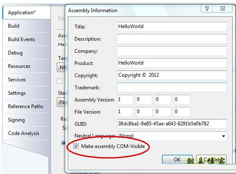
Task: Switch to the Build tab
Action: coord(14,26)
